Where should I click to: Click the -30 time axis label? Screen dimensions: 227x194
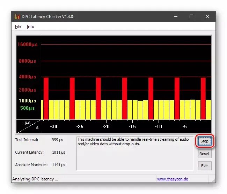[53, 126]
